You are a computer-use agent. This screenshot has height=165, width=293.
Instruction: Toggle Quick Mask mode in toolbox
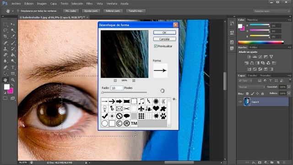5,98
